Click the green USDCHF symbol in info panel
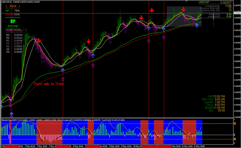The height and width of the screenshot is (148, 241). [x=204, y=2]
